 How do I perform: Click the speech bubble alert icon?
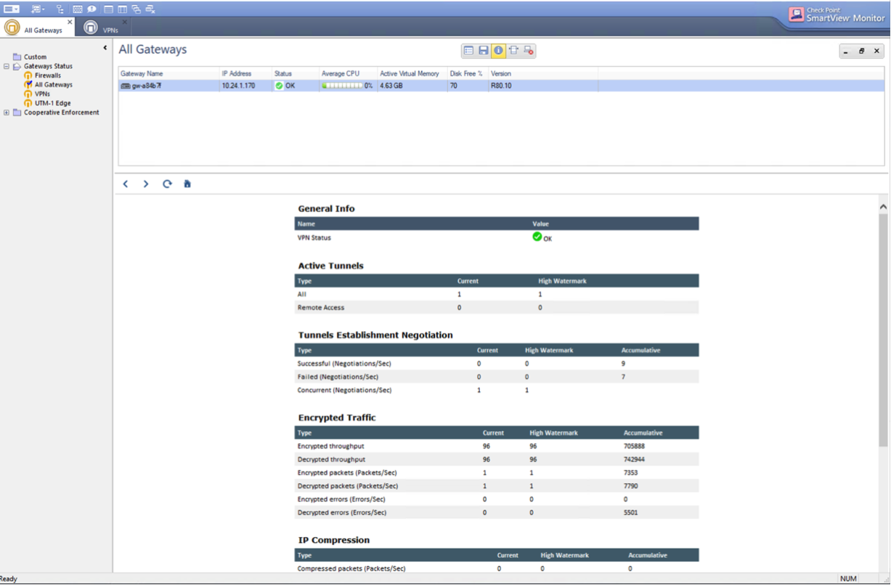point(91,9)
